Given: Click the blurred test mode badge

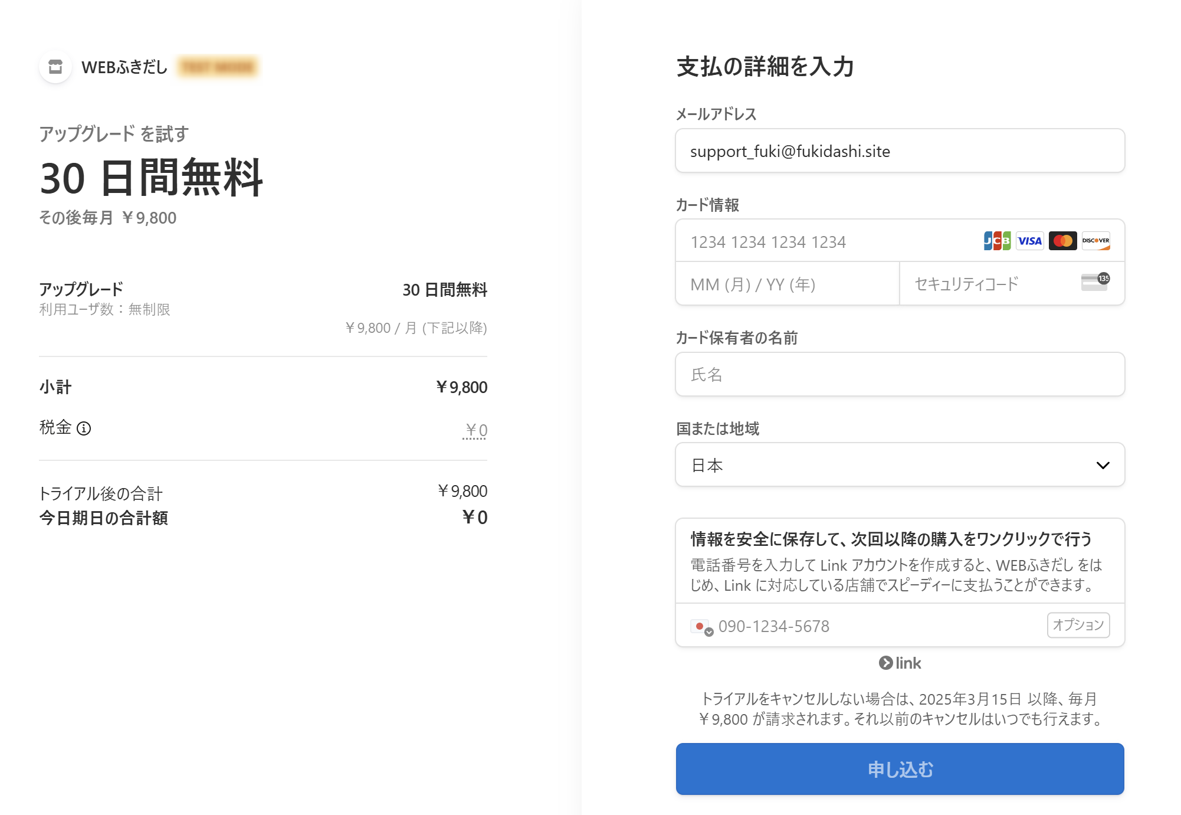Looking at the screenshot, I should click(218, 67).
